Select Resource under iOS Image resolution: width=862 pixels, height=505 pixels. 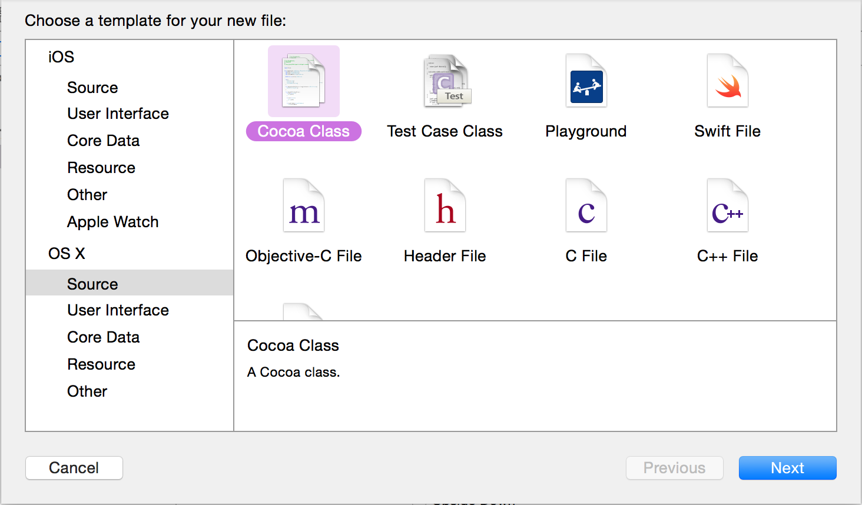pyautogui.click(x=101, y=168)
